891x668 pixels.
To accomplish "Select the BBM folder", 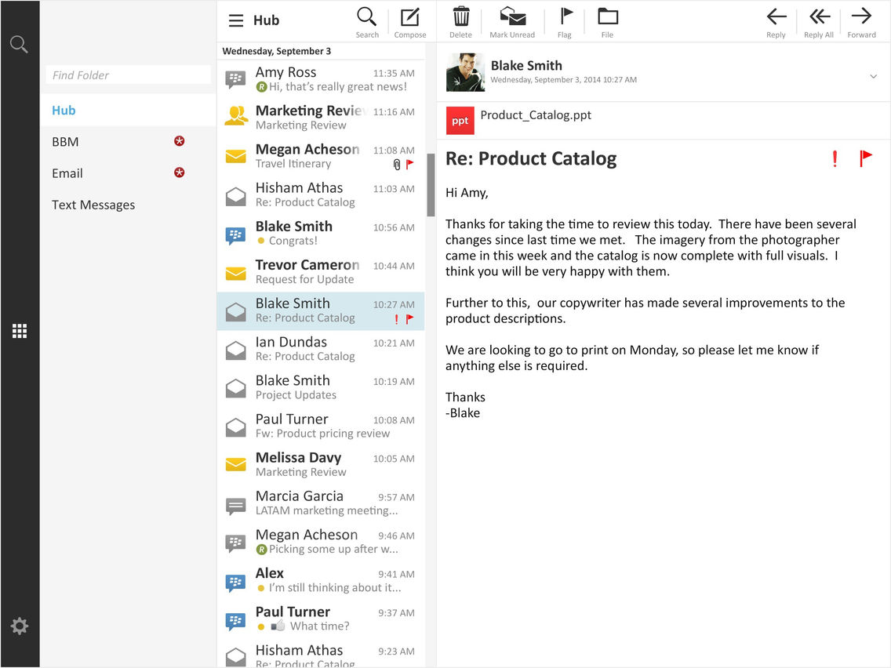I will click(x=128, y=141).
